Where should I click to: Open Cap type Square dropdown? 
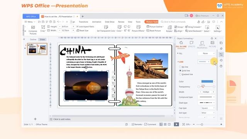pos(208,108)
